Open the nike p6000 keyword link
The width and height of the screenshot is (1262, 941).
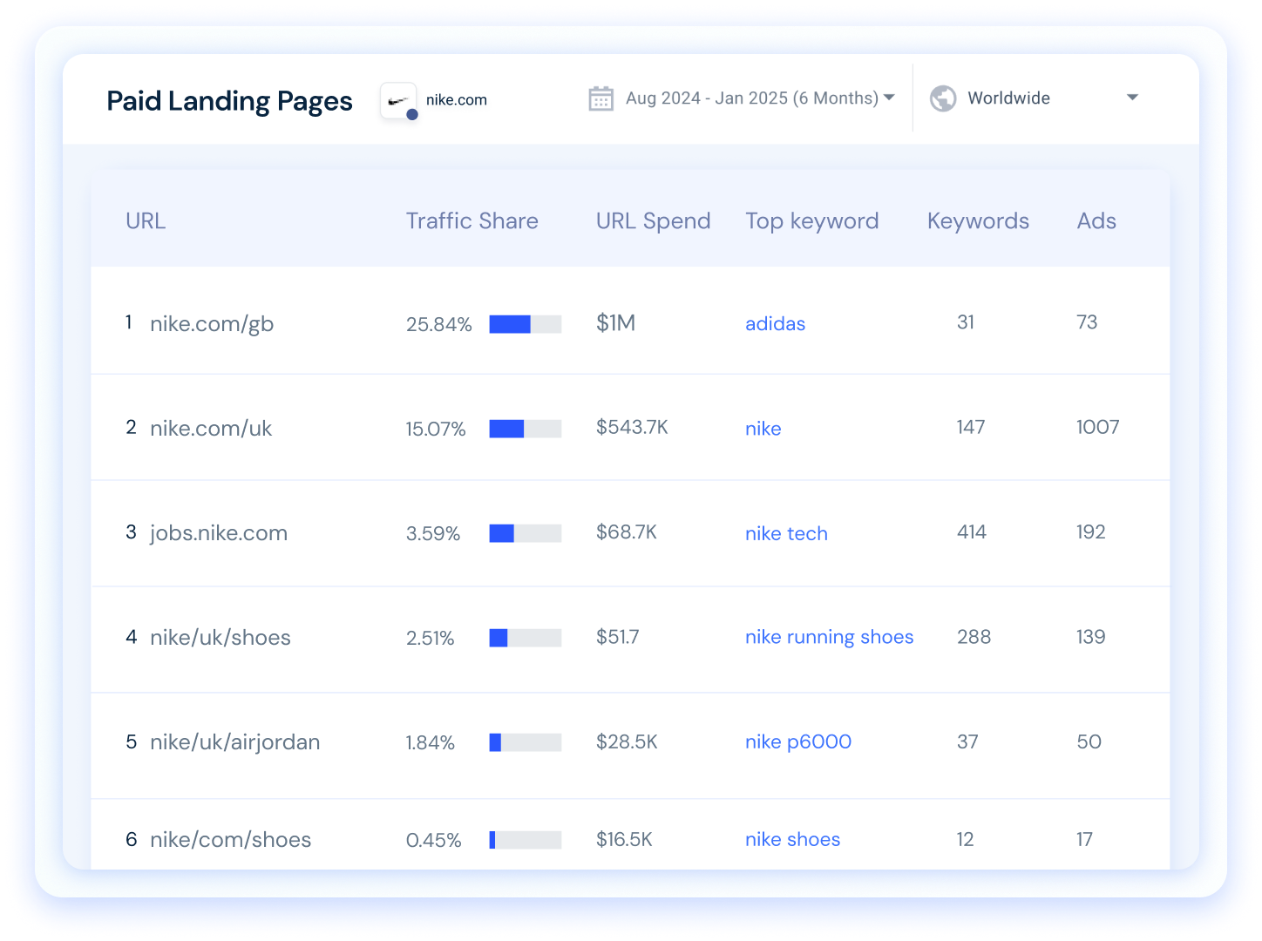point(798,742)
